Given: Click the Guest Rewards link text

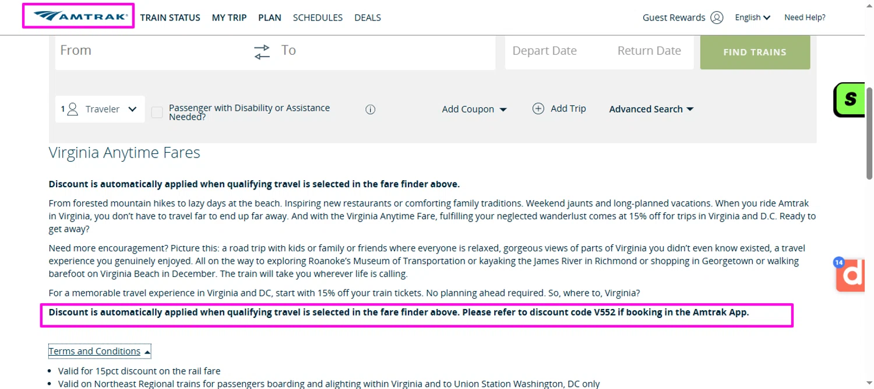Looking at the screenshot, I should click(674, 17).
